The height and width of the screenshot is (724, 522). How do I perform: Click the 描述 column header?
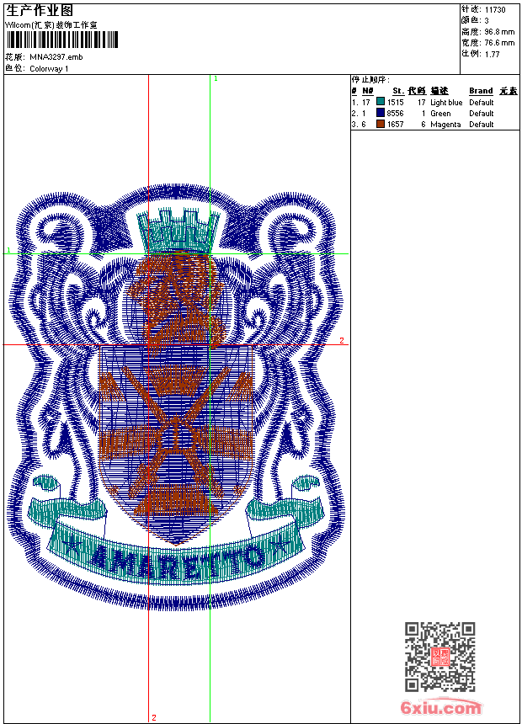pyautogui.click(x=439, y=91)
